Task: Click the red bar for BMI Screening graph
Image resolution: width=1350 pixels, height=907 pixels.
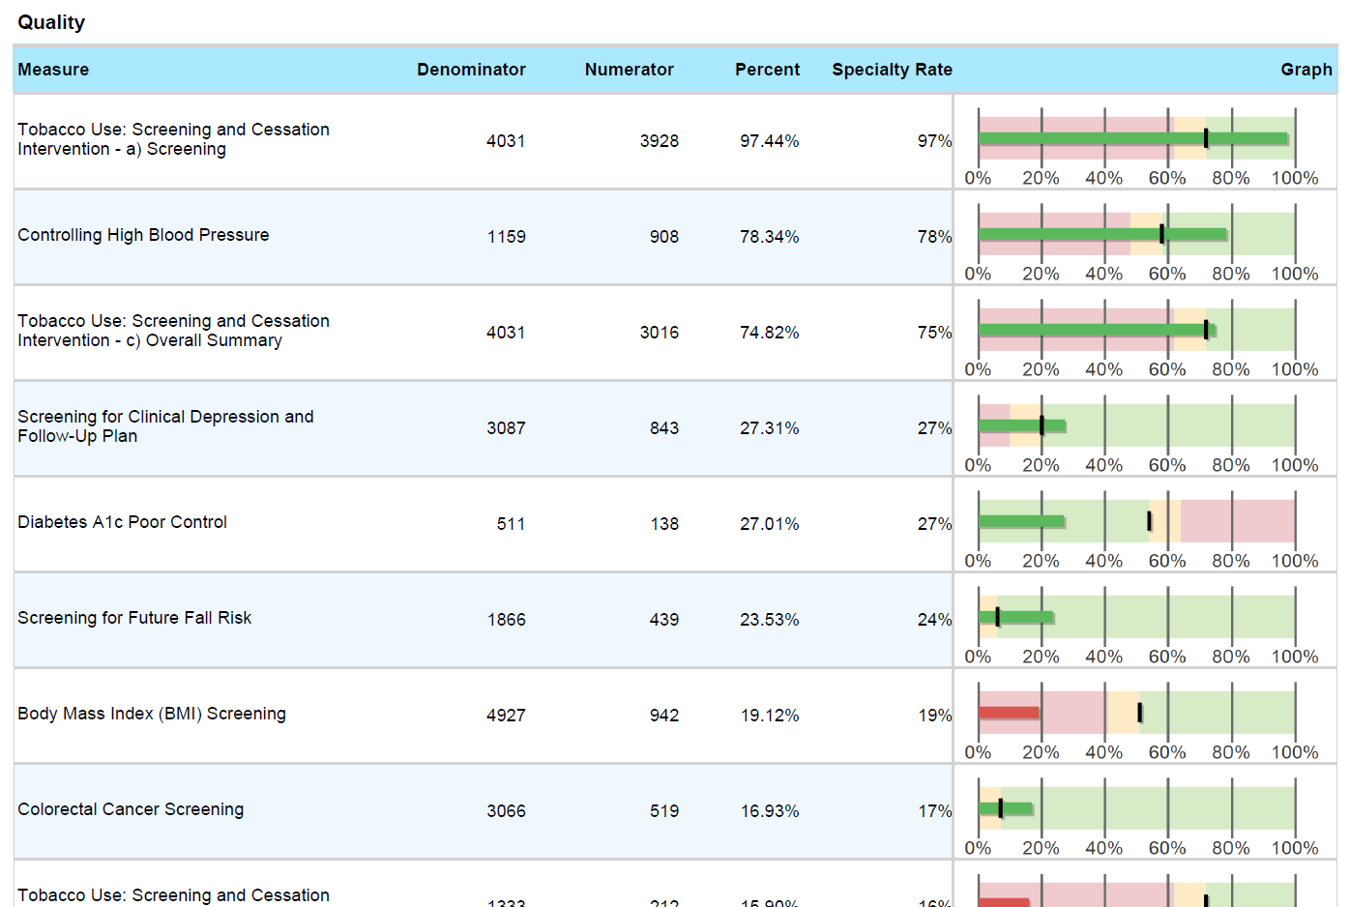Action: (1009, 713)
